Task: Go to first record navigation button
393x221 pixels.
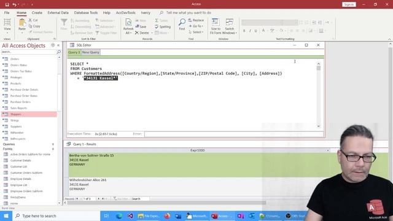Action: (x=77, y=199)
